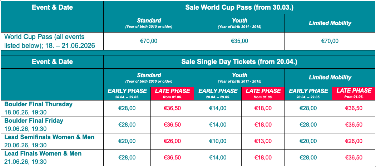376x167 pixels.
Task: Select Lead Semifinals Standard early €20,00 price
Action: click(127, 141)
